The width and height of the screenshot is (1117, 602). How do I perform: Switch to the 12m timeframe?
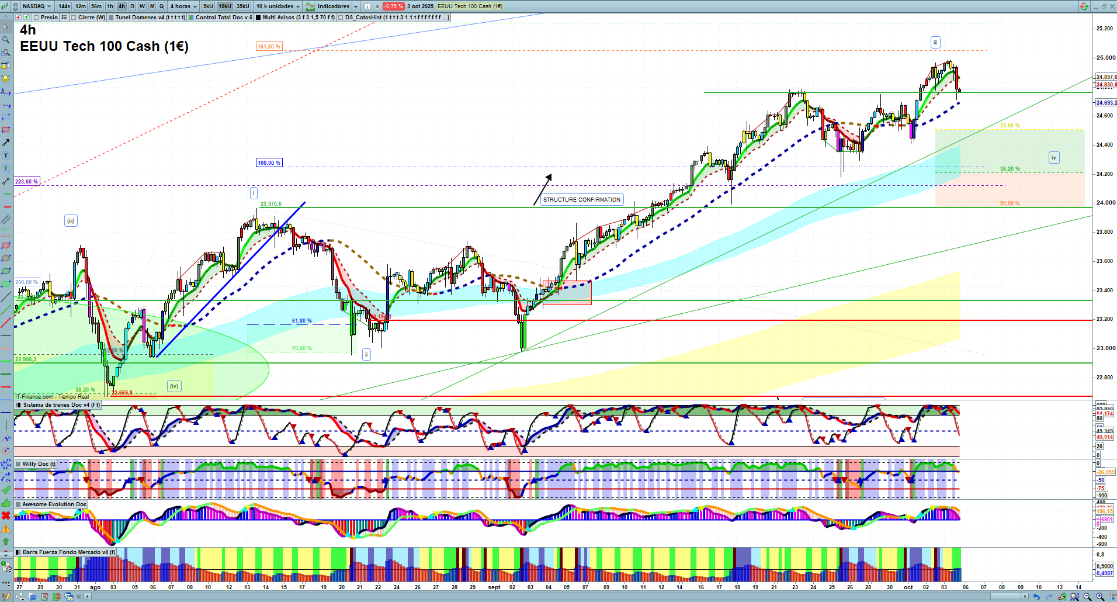point(81,6)
